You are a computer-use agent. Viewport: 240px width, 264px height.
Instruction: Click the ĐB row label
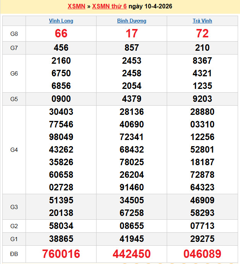(x=14, y=254)
